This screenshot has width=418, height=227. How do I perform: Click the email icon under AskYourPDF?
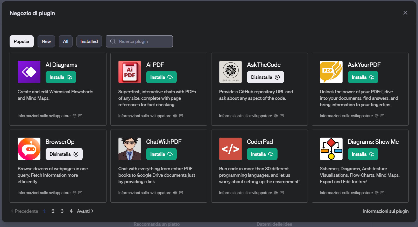[382, 116]
